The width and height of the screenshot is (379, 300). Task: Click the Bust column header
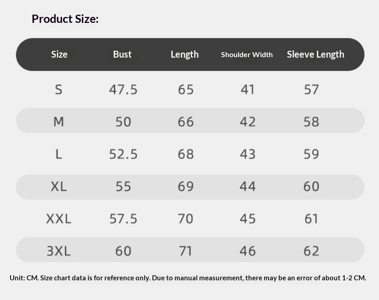coord(122,54)
